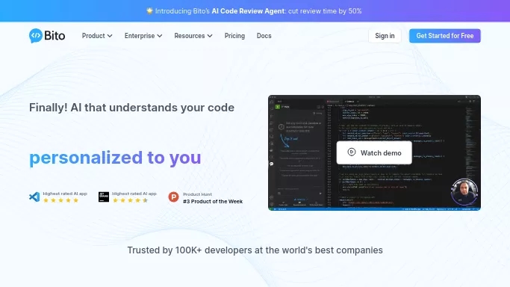Go to the Pricing page

point(234,36)
